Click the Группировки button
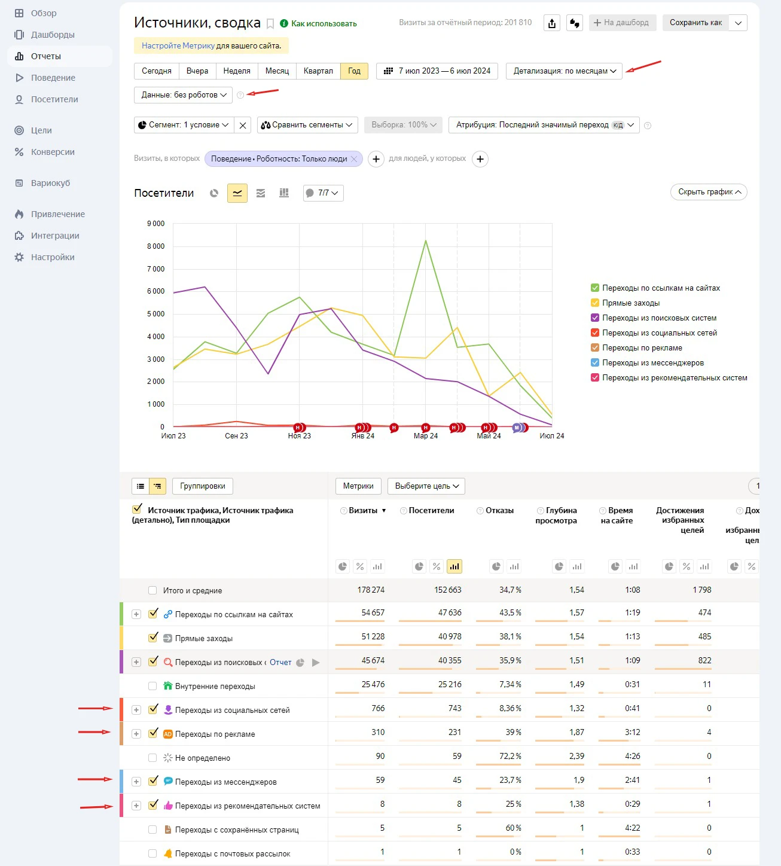 click(203, 486)
